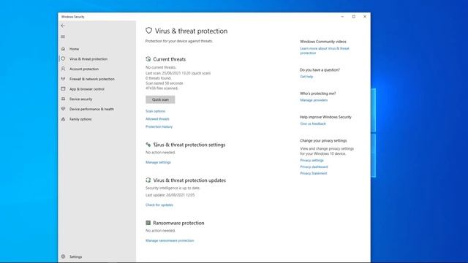Click the App & browser control window icon
The height and width of the screenshot is (263, 468).
(63, 89)
